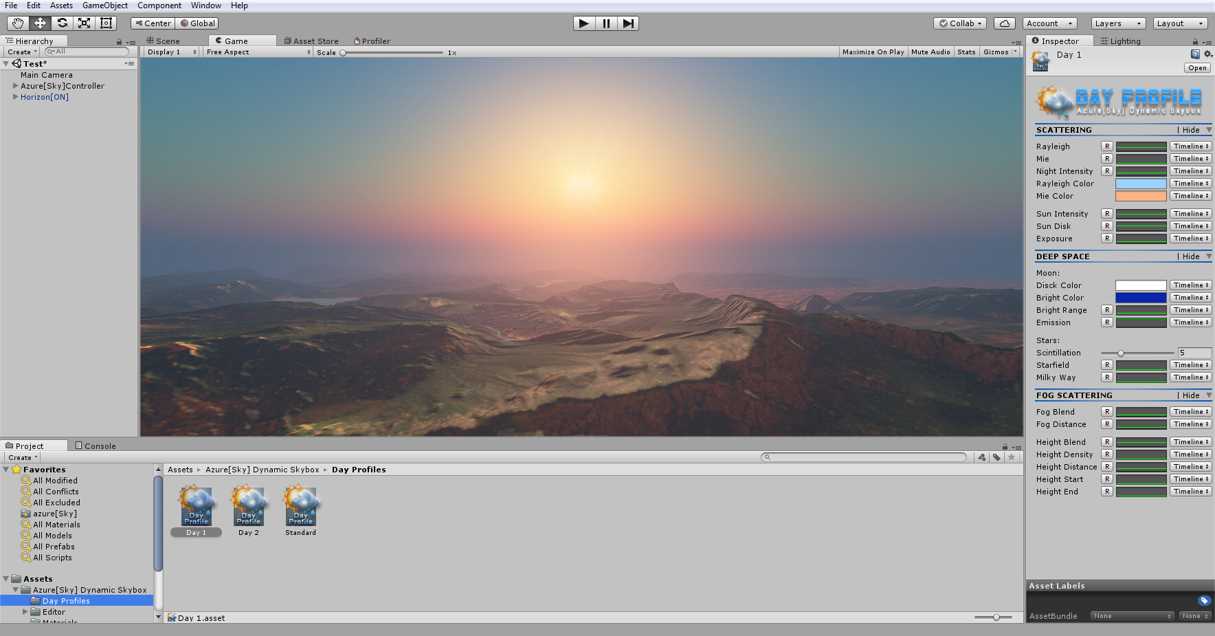1215x636 pixels.
Task: Switch to the Scene tab
Action: pos(165,41)
